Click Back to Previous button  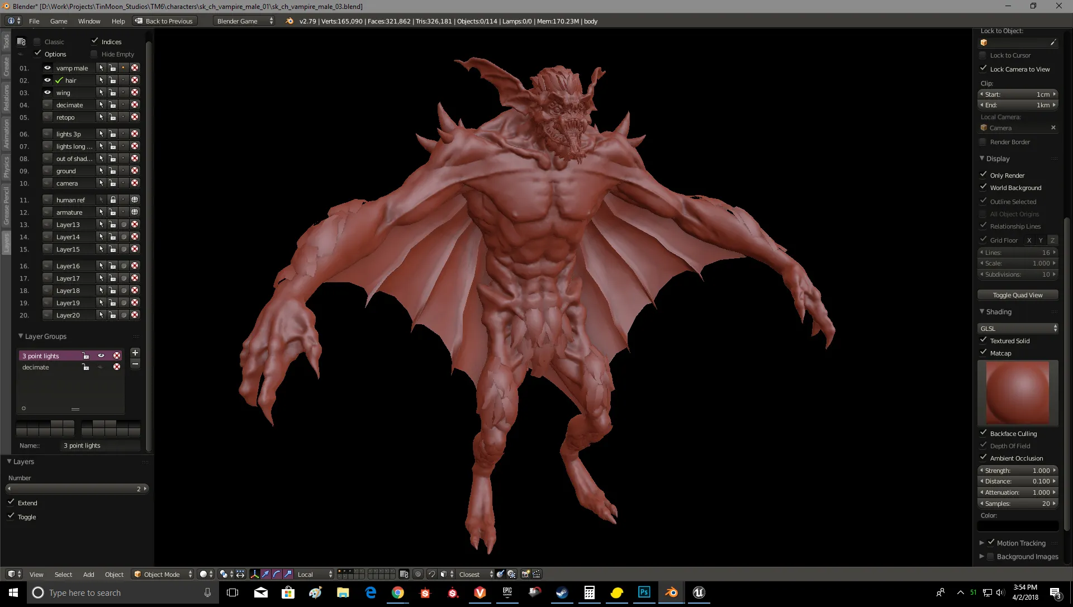click(164, 21)
